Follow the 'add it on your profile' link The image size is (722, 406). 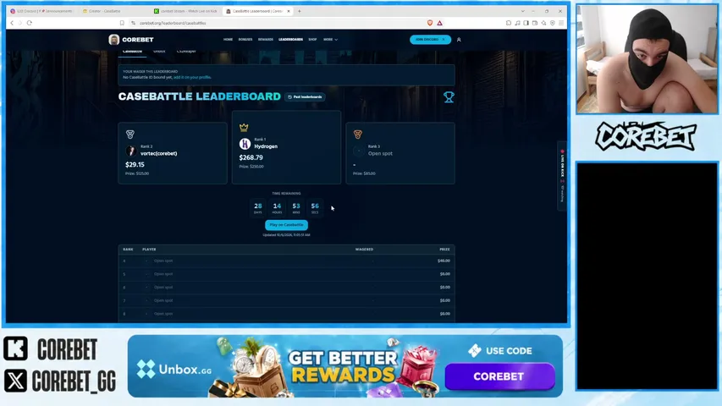(192, 77)
